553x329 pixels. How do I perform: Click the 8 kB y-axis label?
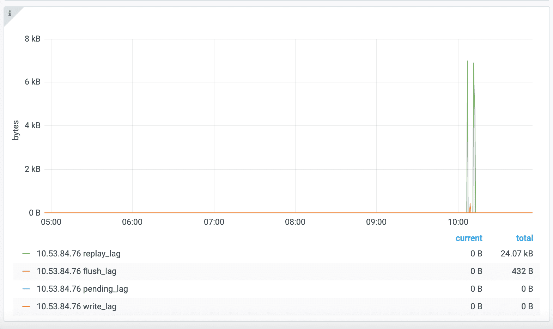click(x=32, y=39)
